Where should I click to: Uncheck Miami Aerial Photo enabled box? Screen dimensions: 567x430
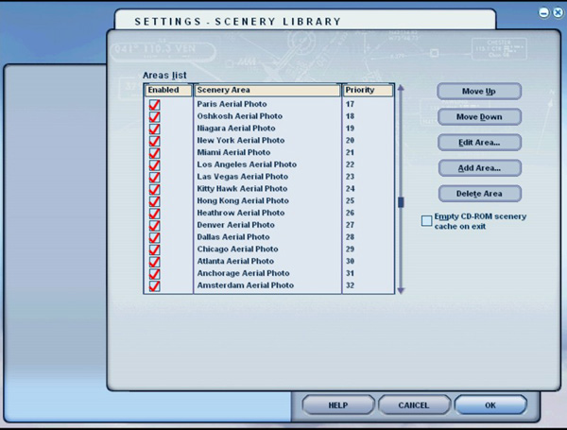(x=154, y=153)
